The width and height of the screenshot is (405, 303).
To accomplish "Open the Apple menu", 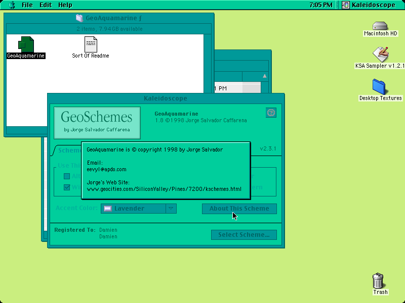I will point(12,5).
